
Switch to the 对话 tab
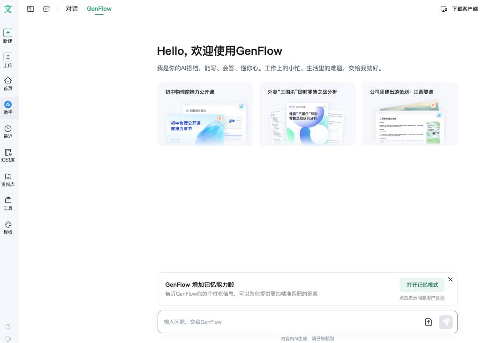pyautogui.click(x=72, y=9)
